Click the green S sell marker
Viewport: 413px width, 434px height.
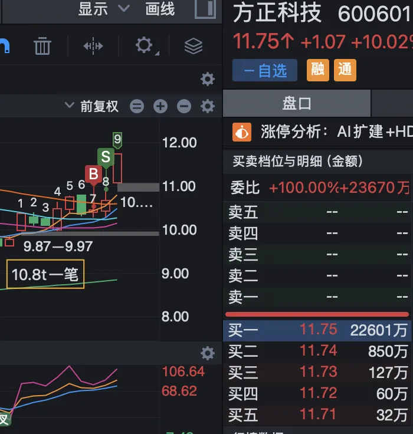pos(106,158)
